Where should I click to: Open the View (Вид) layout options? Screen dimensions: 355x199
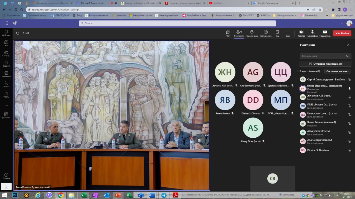(277, 33)
